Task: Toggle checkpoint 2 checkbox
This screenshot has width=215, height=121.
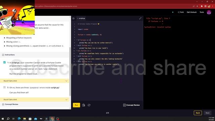Action: click(4, 87)
